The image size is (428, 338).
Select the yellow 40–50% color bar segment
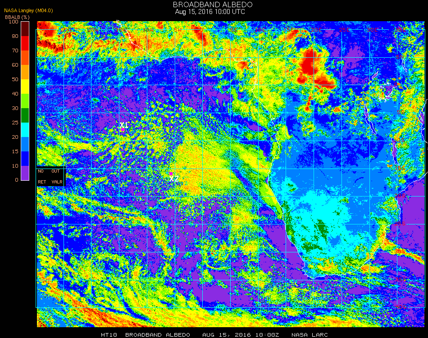pos(25,87)
